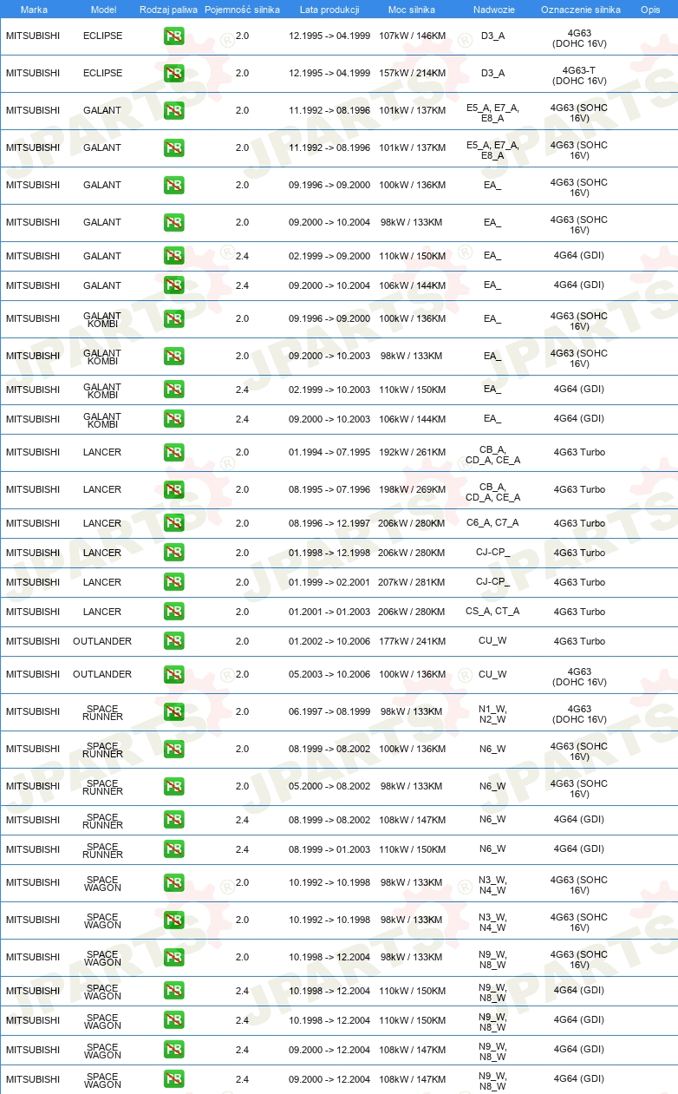Select the 198kW / 269KM power cell
The height and width of the screenshot is (1094, 678).
(x=413, y=490)
